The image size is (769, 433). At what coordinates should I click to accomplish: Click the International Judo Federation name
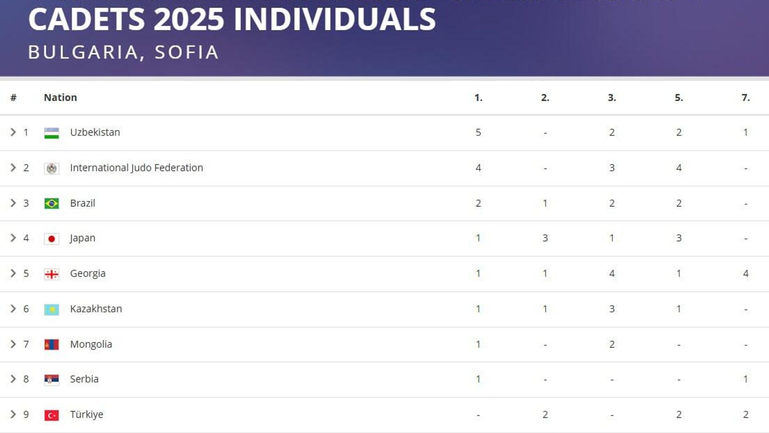(x=136, y=167)
